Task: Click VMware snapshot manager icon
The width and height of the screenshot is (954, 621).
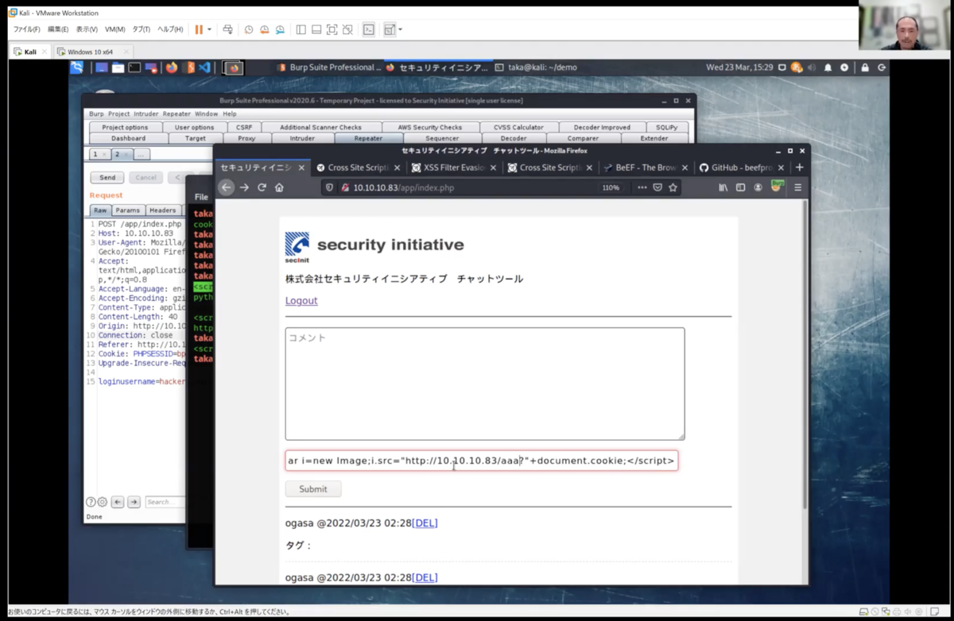Action: 280,29
